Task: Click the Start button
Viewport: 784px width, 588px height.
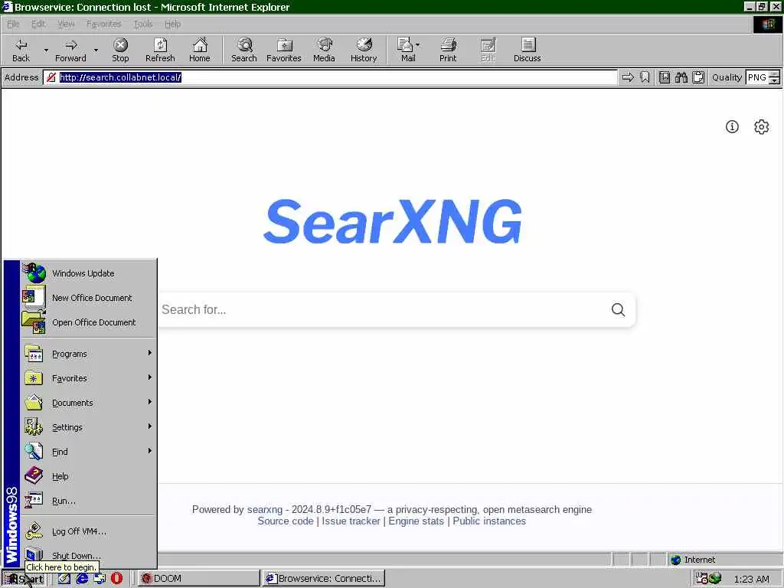Action: 24,579
